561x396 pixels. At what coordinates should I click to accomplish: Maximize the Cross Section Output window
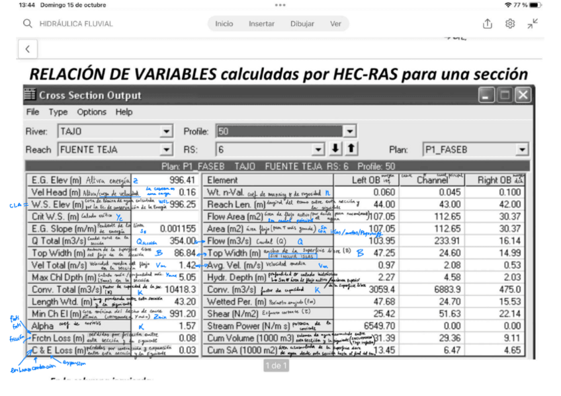[505, 95]
